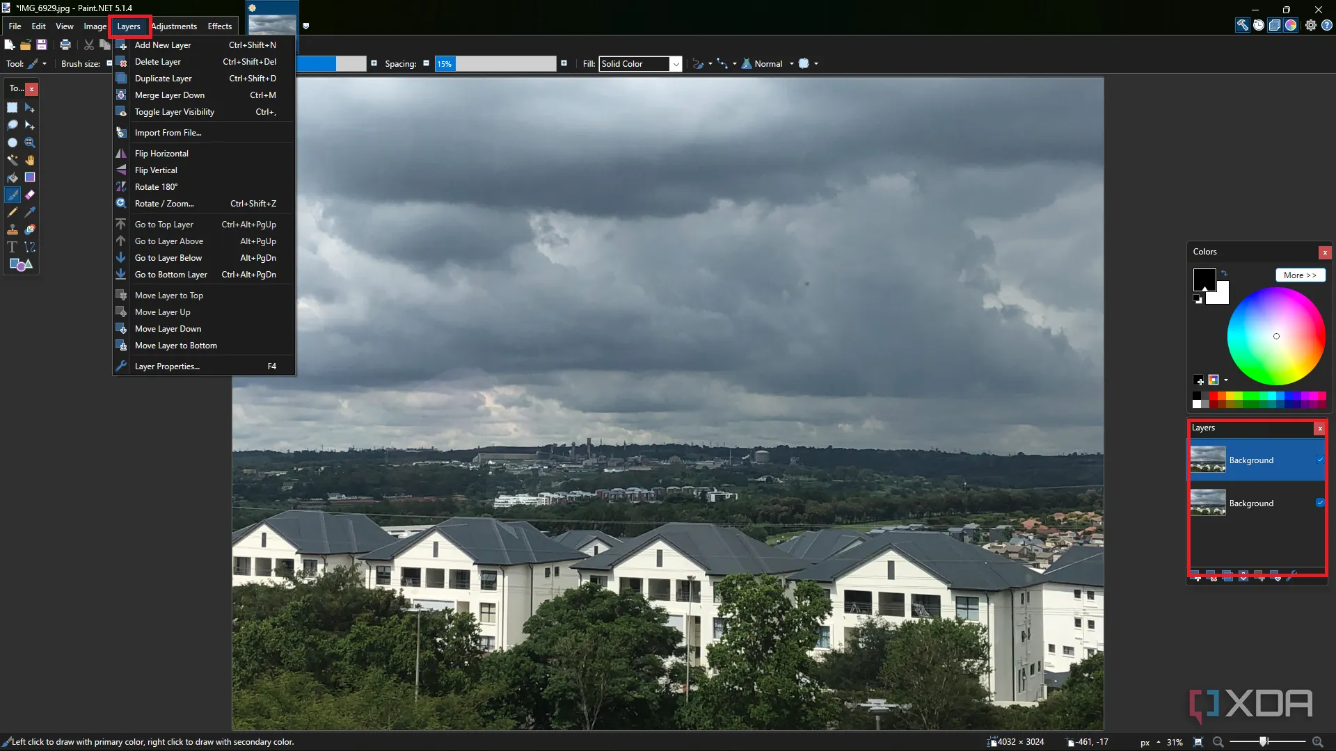Choose Flip Horizontal from Layers menu
Screen dimensions: 1336x751
point(161,154)
